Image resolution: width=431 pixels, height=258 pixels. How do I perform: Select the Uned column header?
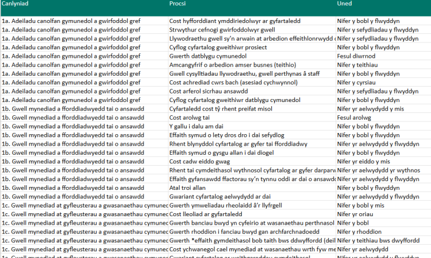pos(383,7)
